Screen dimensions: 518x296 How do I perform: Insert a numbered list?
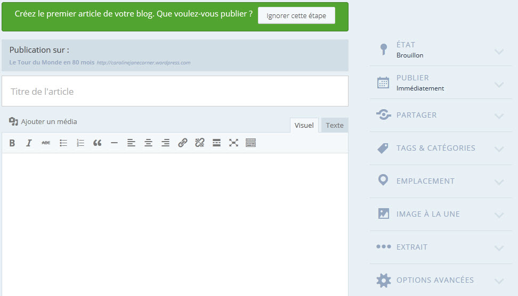tap(80, 143)
